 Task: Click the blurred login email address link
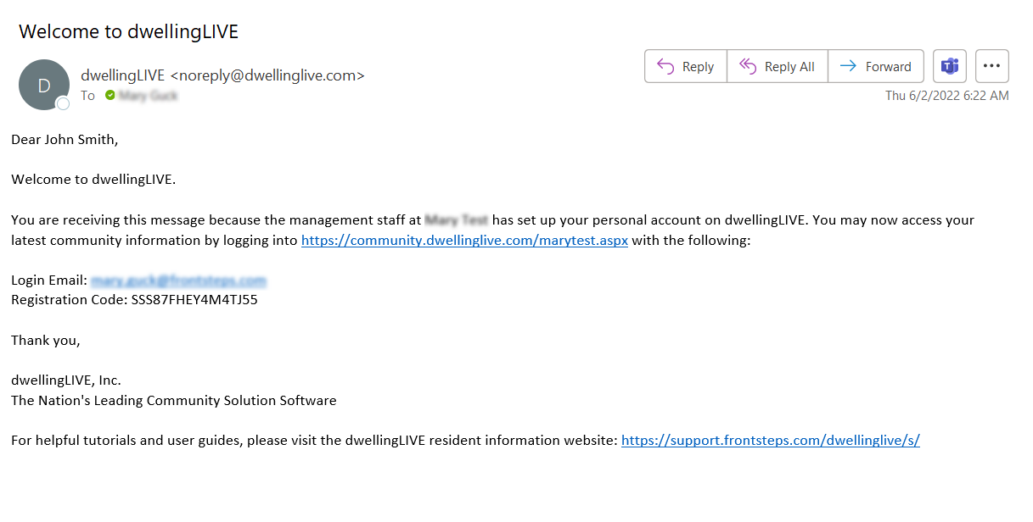click(178, 280)
